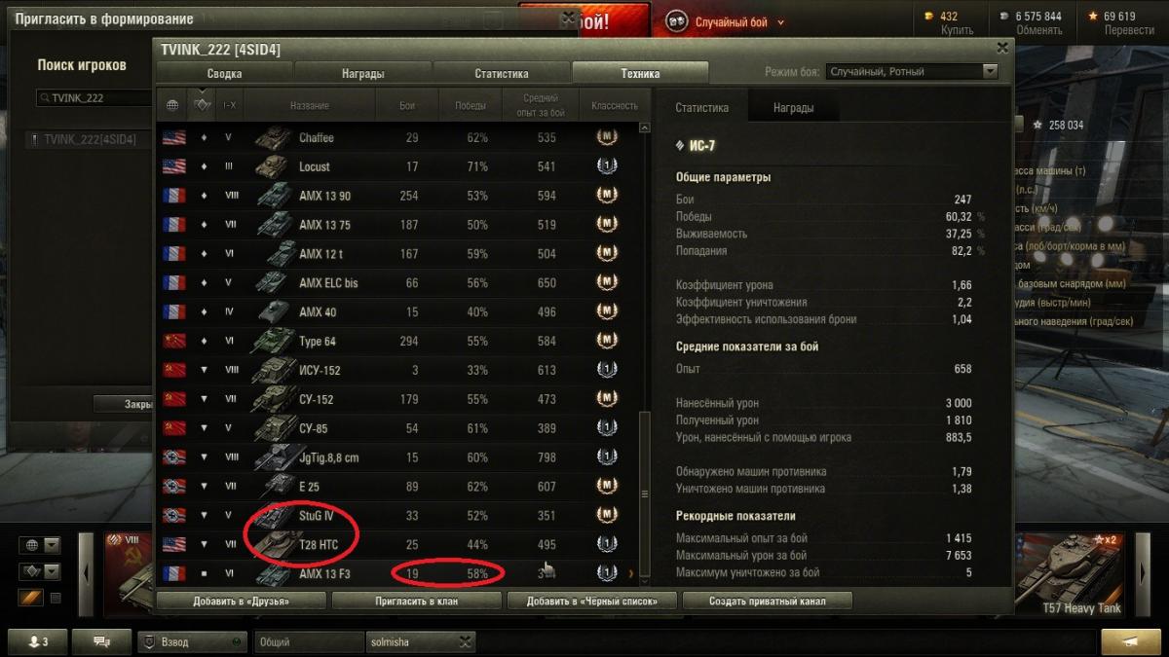Image resolution: width=1169 pixels, height=657 pixels.
Task: Open the chat channels speech bubble icon
Action: pyautogui.click(x=102, y=641)
